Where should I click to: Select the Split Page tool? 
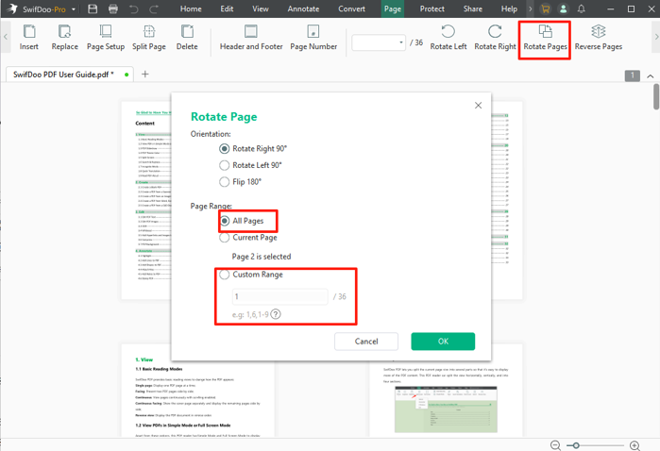(149, 38)
